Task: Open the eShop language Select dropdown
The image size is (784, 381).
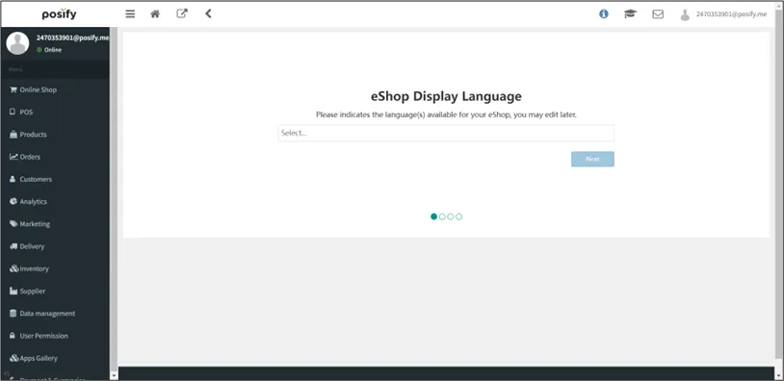Action: click(x=446, y=134)
